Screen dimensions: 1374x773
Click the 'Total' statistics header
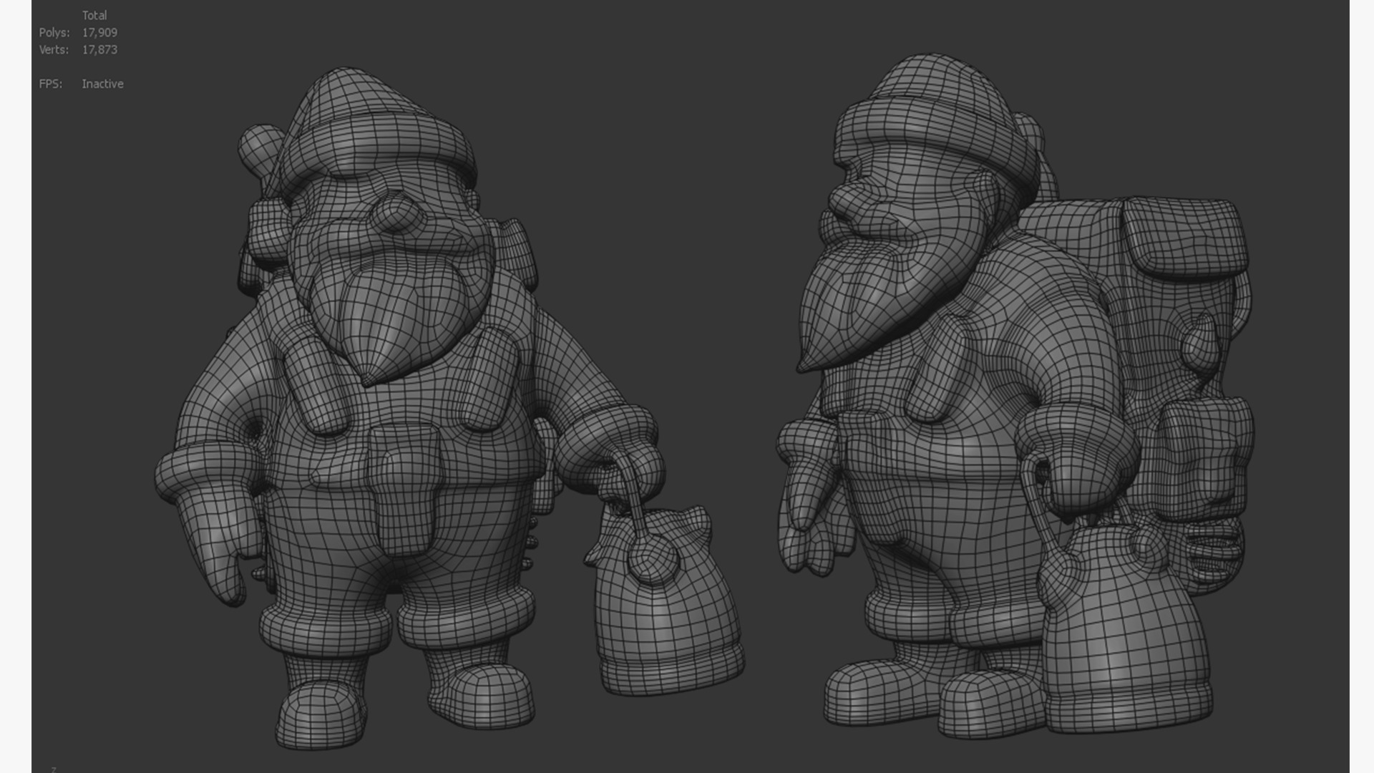point(94,15)
